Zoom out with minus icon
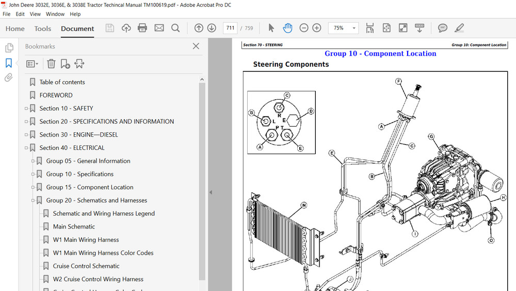This screenshot has width=516, height=291. click(304, 28)
